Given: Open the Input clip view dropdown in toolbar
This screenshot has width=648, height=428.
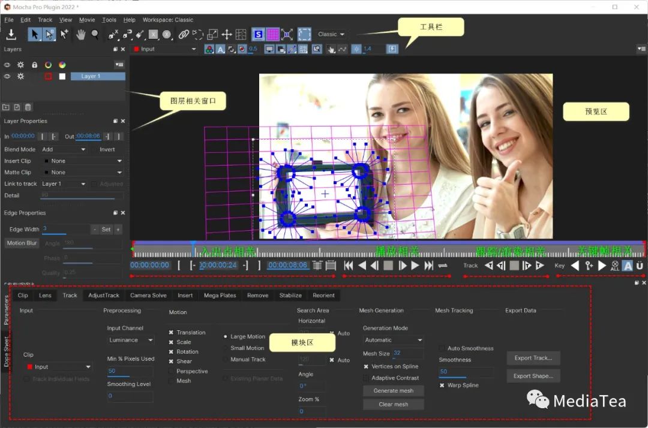Looking at the screenshot, I should pyautogui.click(x=165, y=49).
